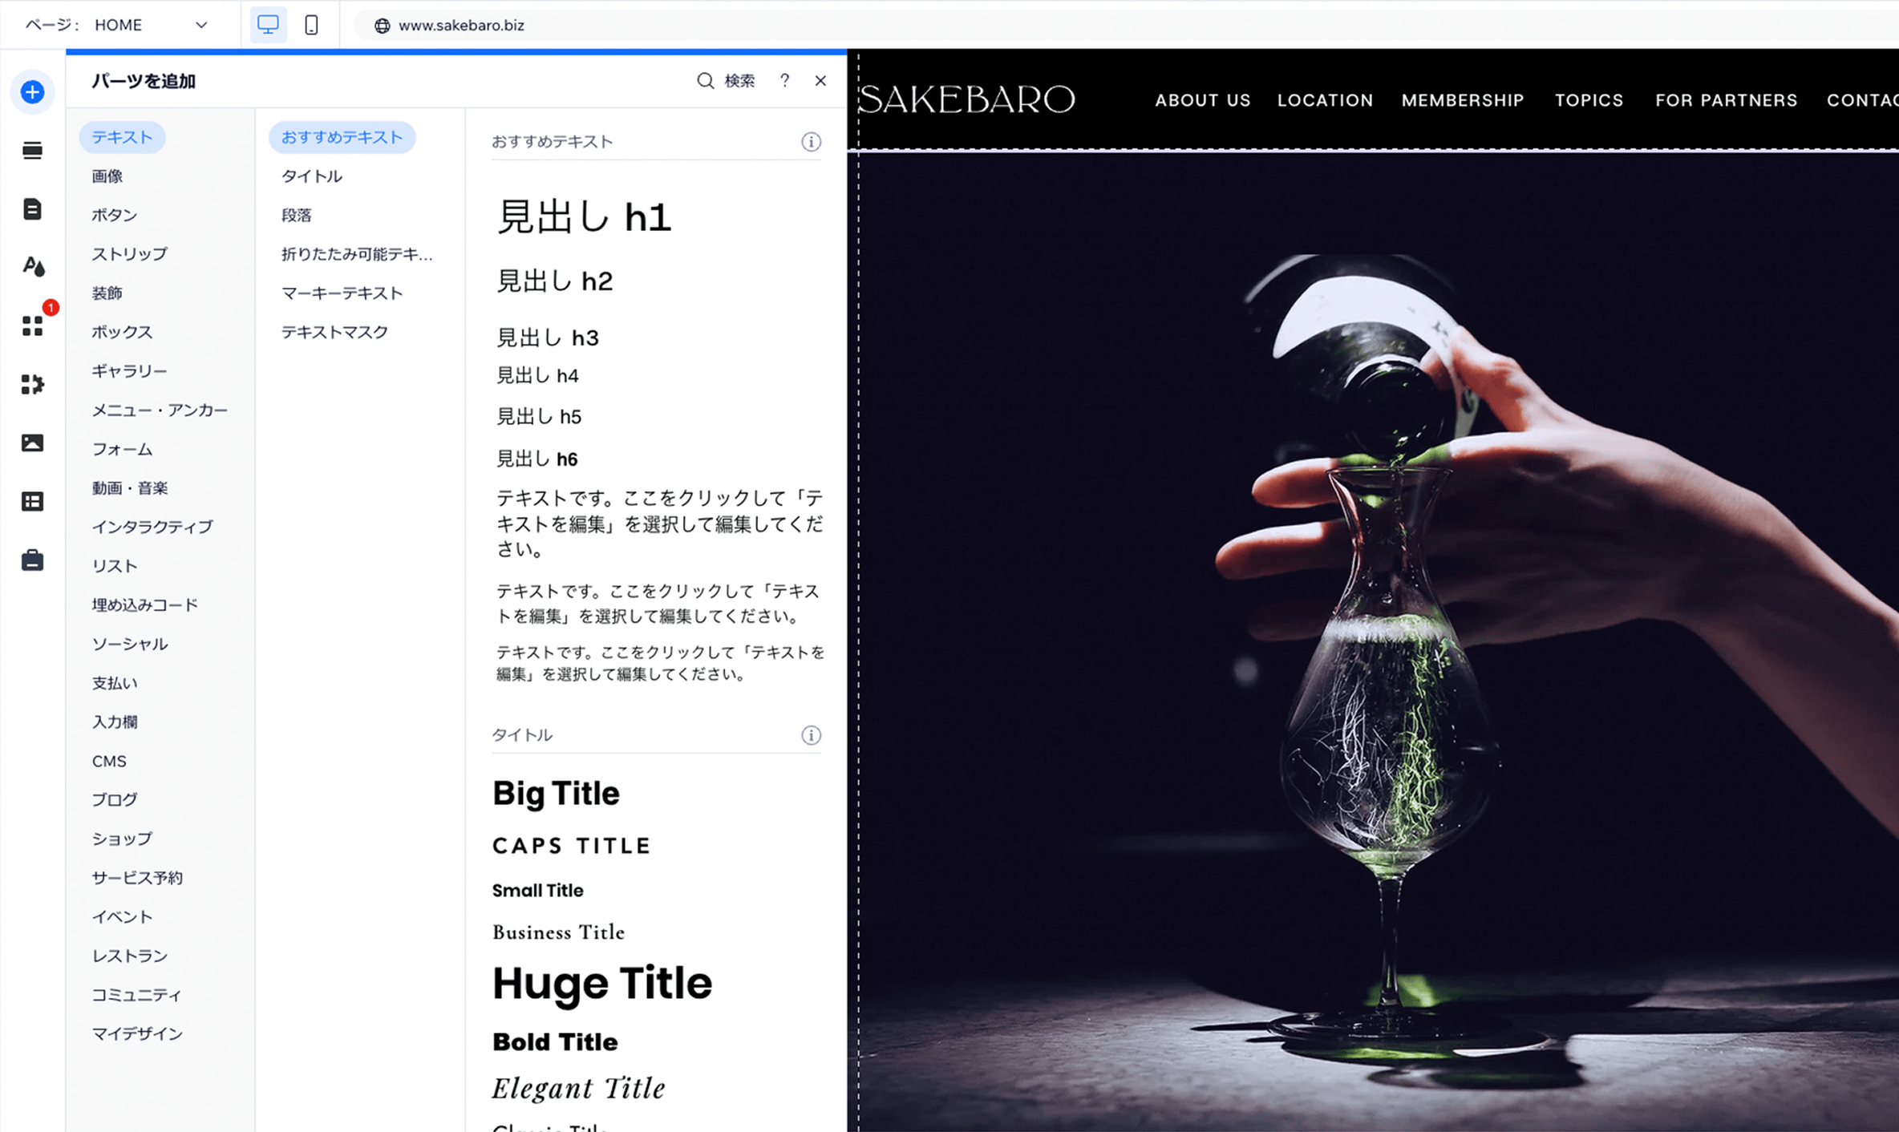This screenshot has height=1132, width=1899.
Task: Open the Site Design icon
Action: point(32,267)
